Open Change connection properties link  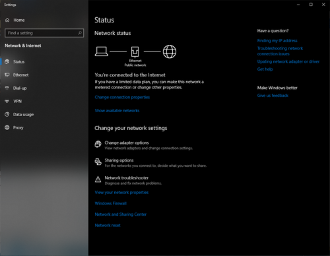[122, 97]
